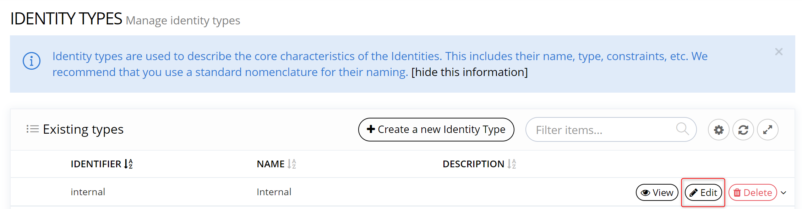This screenshot has width=802, height=209.
Task: Open table settings gear icon
Action: click(x=719, y=130)
